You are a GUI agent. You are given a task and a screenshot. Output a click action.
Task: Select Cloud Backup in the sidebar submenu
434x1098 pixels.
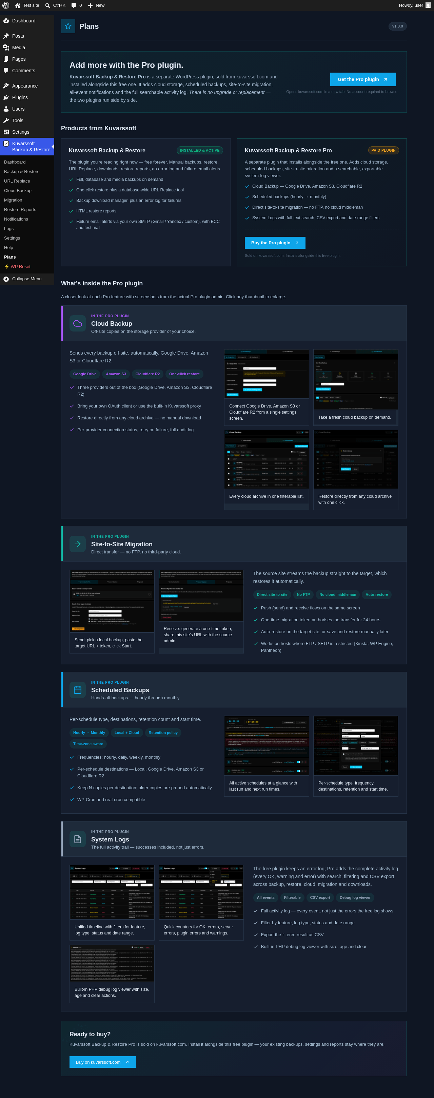pos(18,191)
